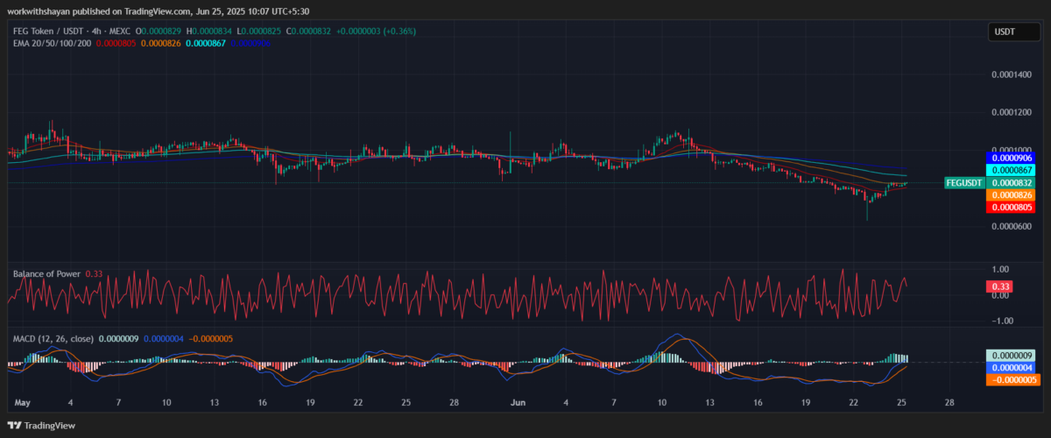Click the orange 0.0000826 price axis tag

[1011, 194]
